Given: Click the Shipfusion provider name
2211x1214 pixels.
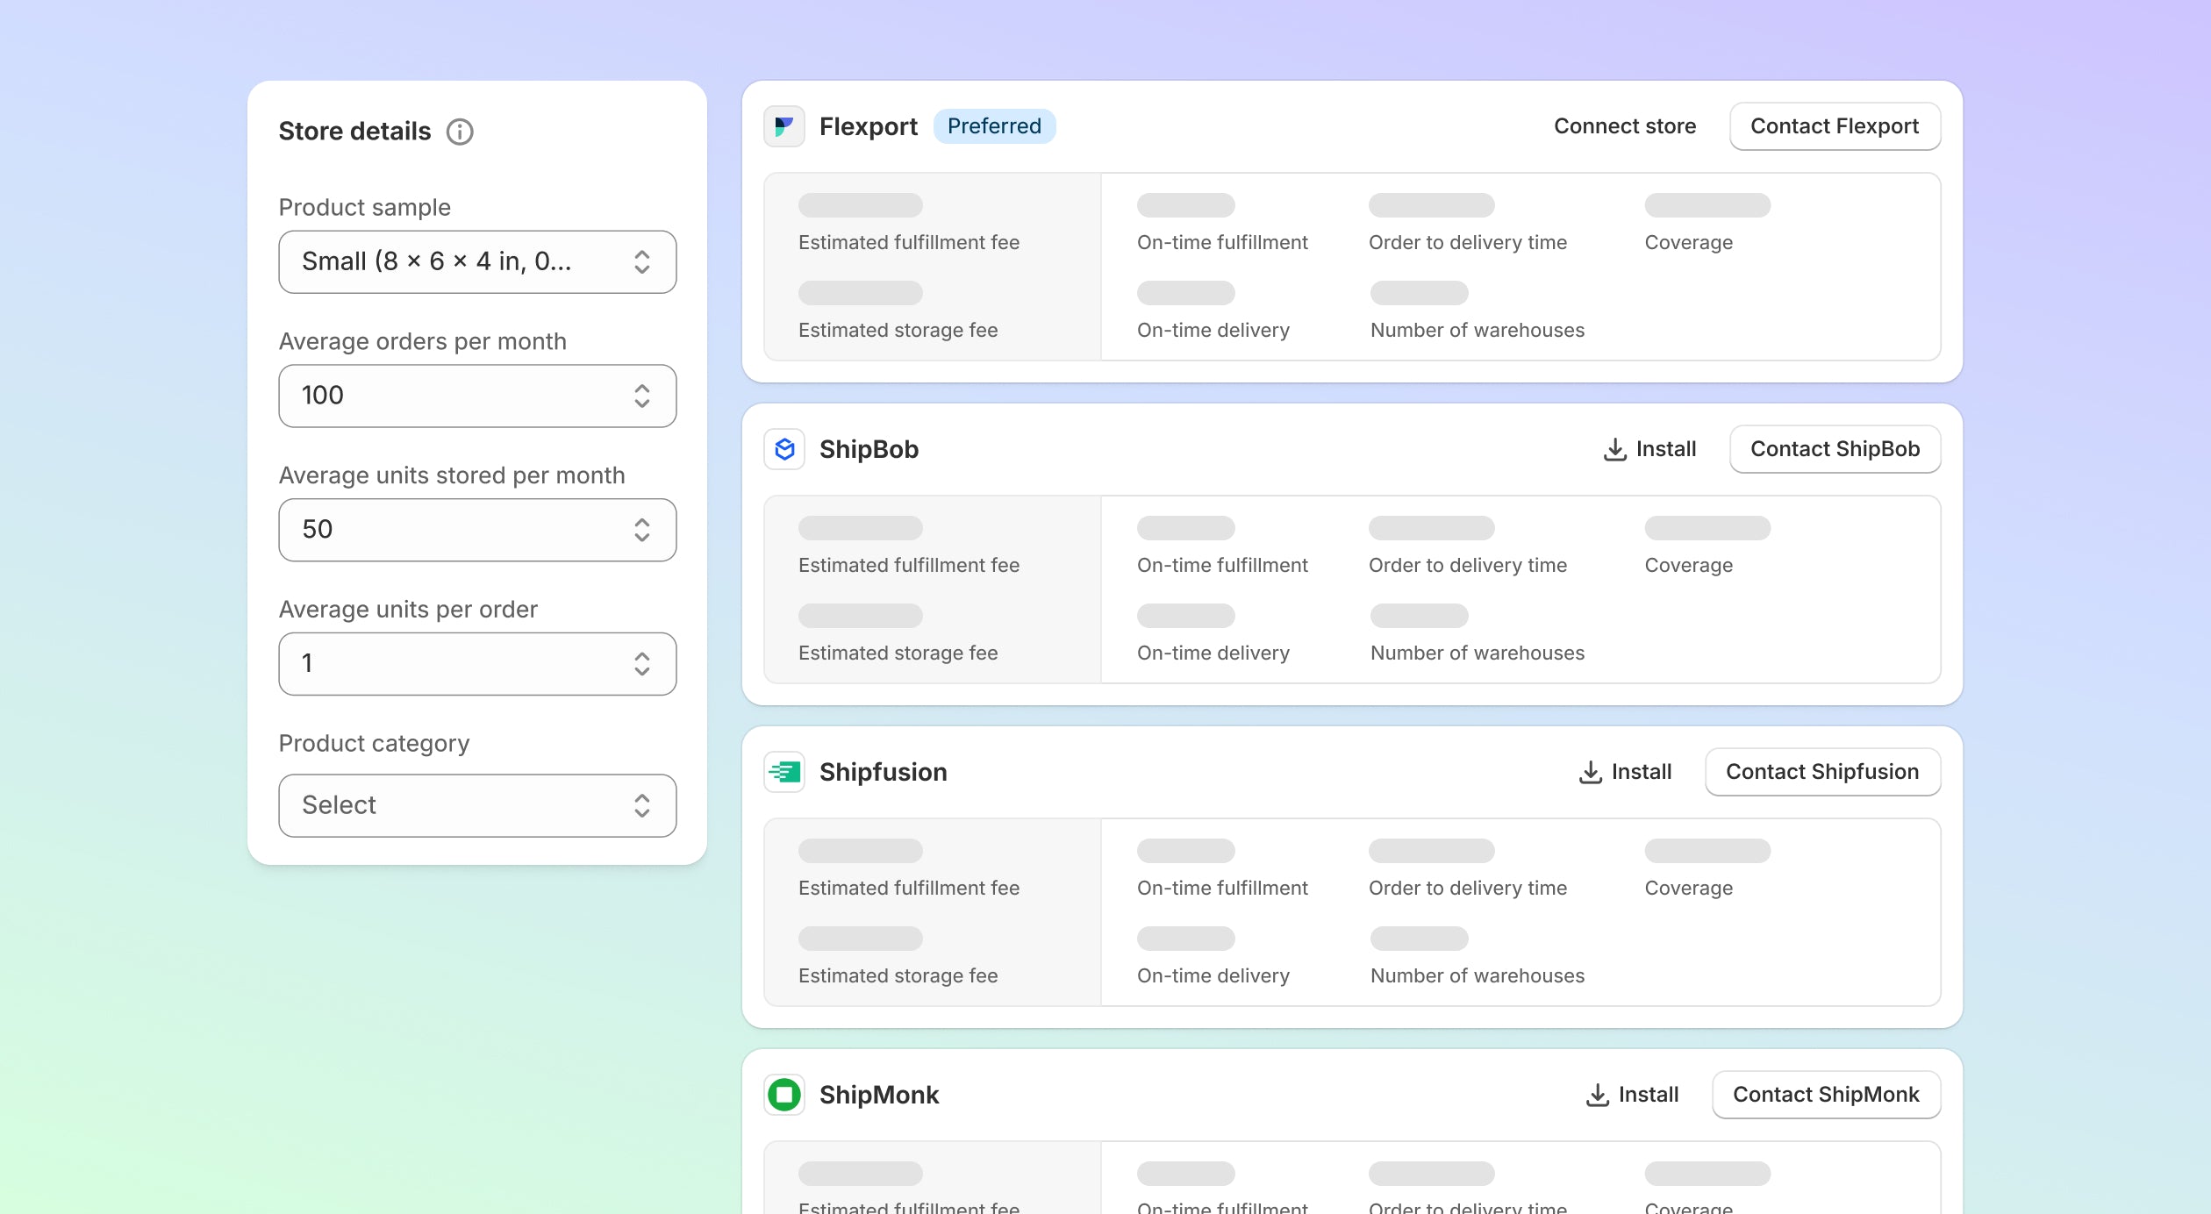Looking at the screenshot, I should tap(883, 772).
